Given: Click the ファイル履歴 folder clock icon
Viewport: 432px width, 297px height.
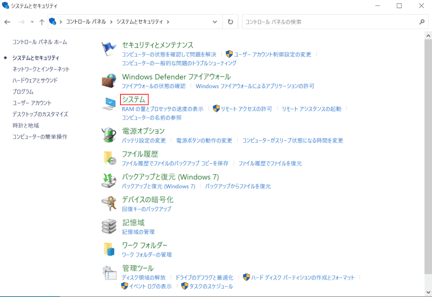Looking at the screenshot, I should (109, 158).
